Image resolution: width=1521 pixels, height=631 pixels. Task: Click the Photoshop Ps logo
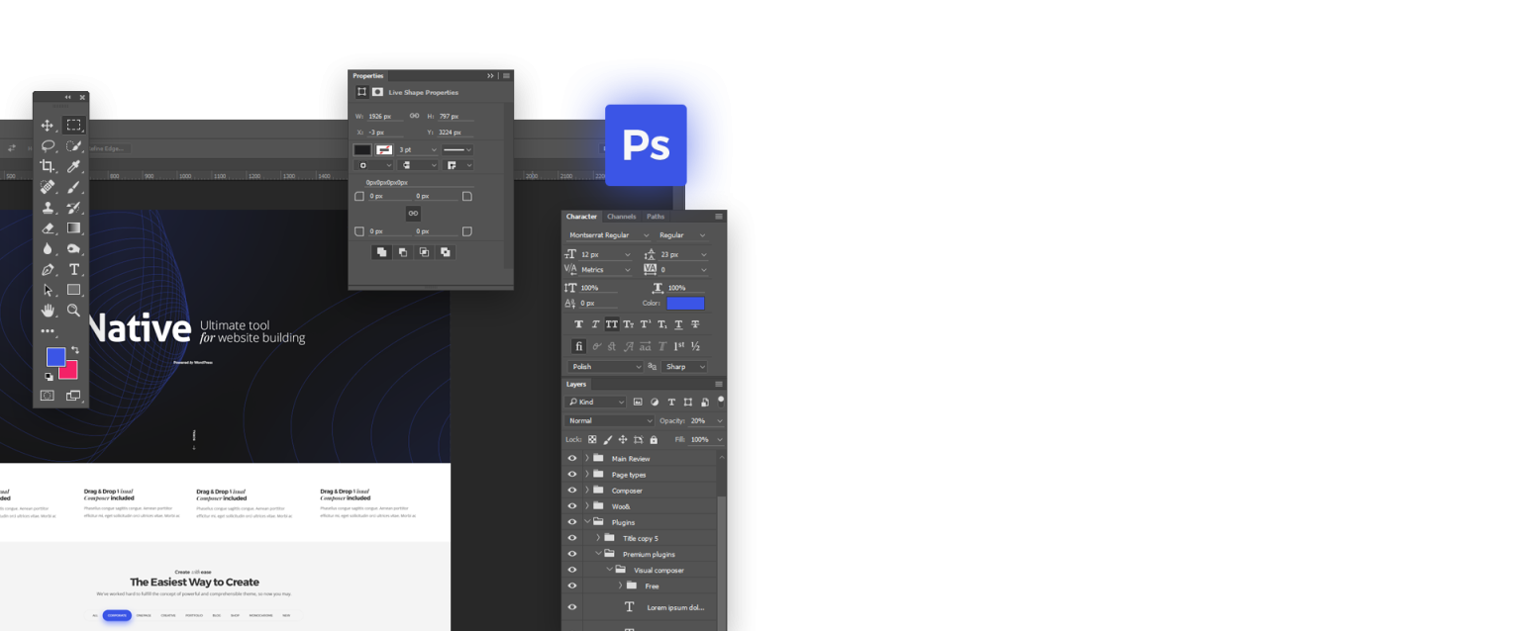646,145
